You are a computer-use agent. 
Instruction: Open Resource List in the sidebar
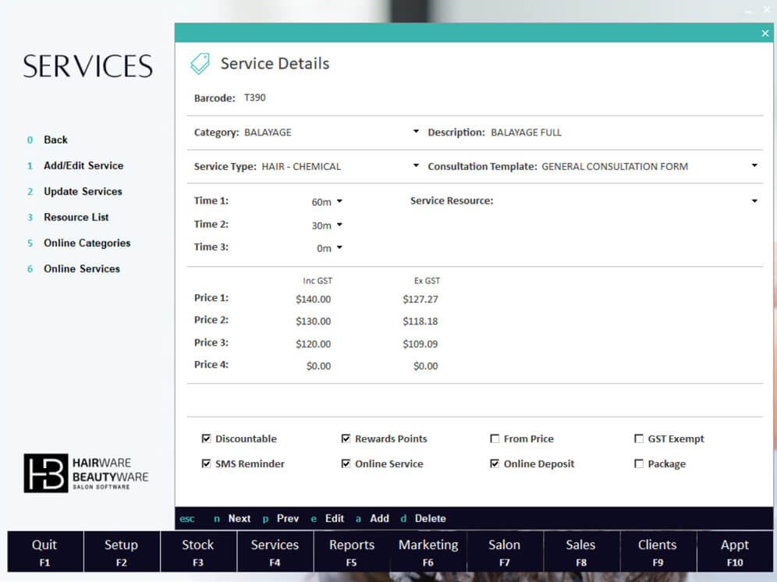76,217
